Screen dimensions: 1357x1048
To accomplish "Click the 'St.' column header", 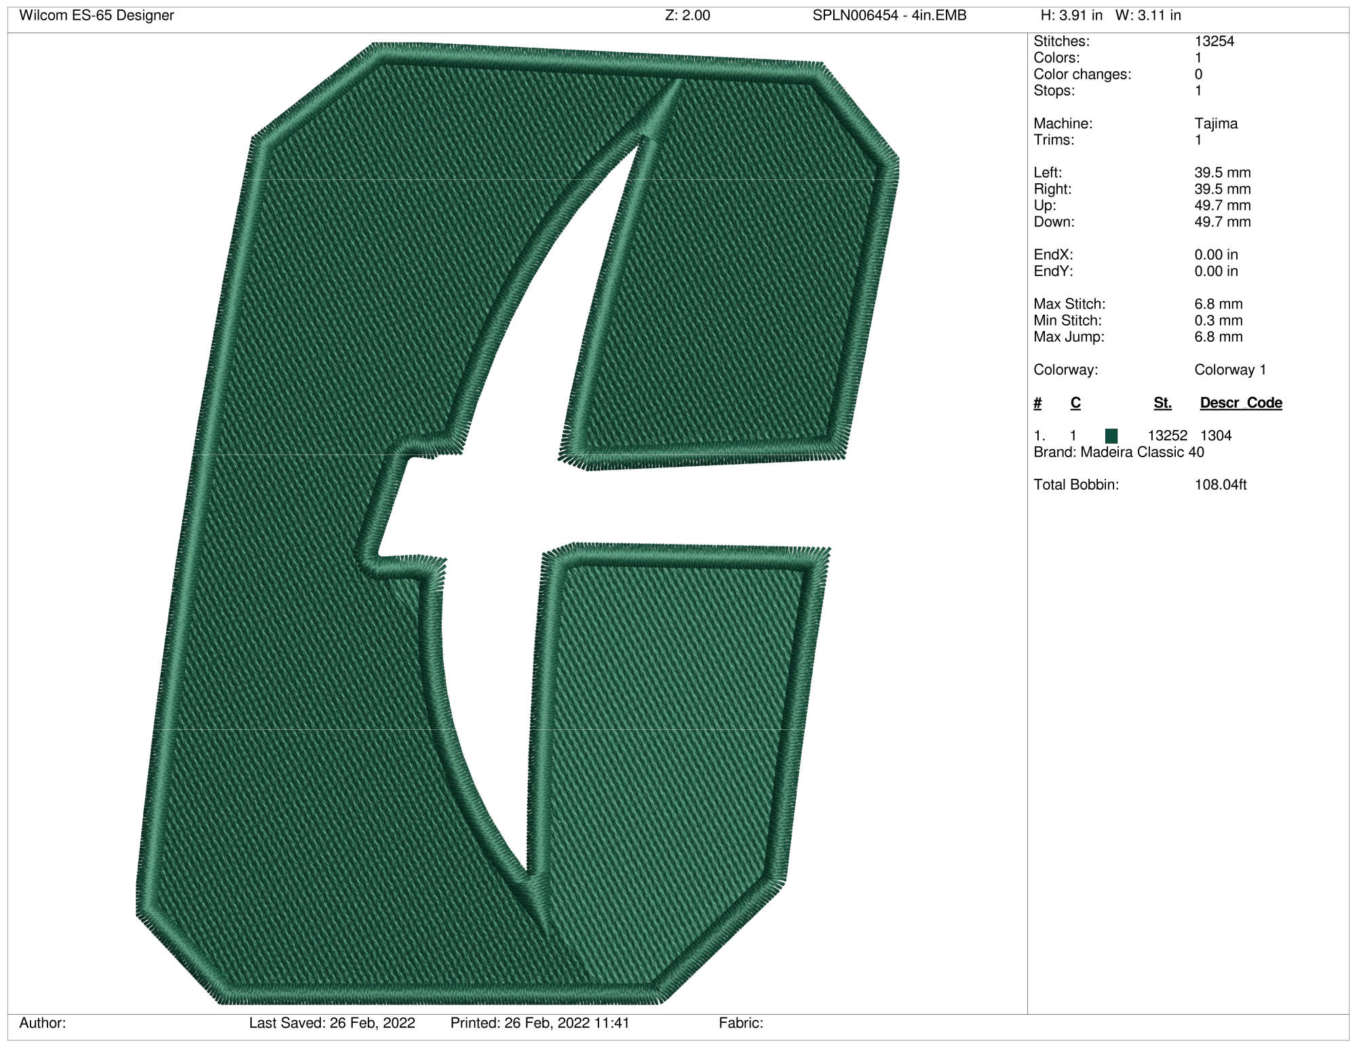I will pyautogui.click(x=1163, y=403).
